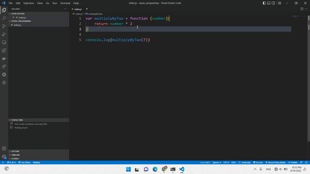Image resolution: width=310 pixels, height=174 pixels.
Task: Click Live Share in the status bar
Action: coord(24,162)
